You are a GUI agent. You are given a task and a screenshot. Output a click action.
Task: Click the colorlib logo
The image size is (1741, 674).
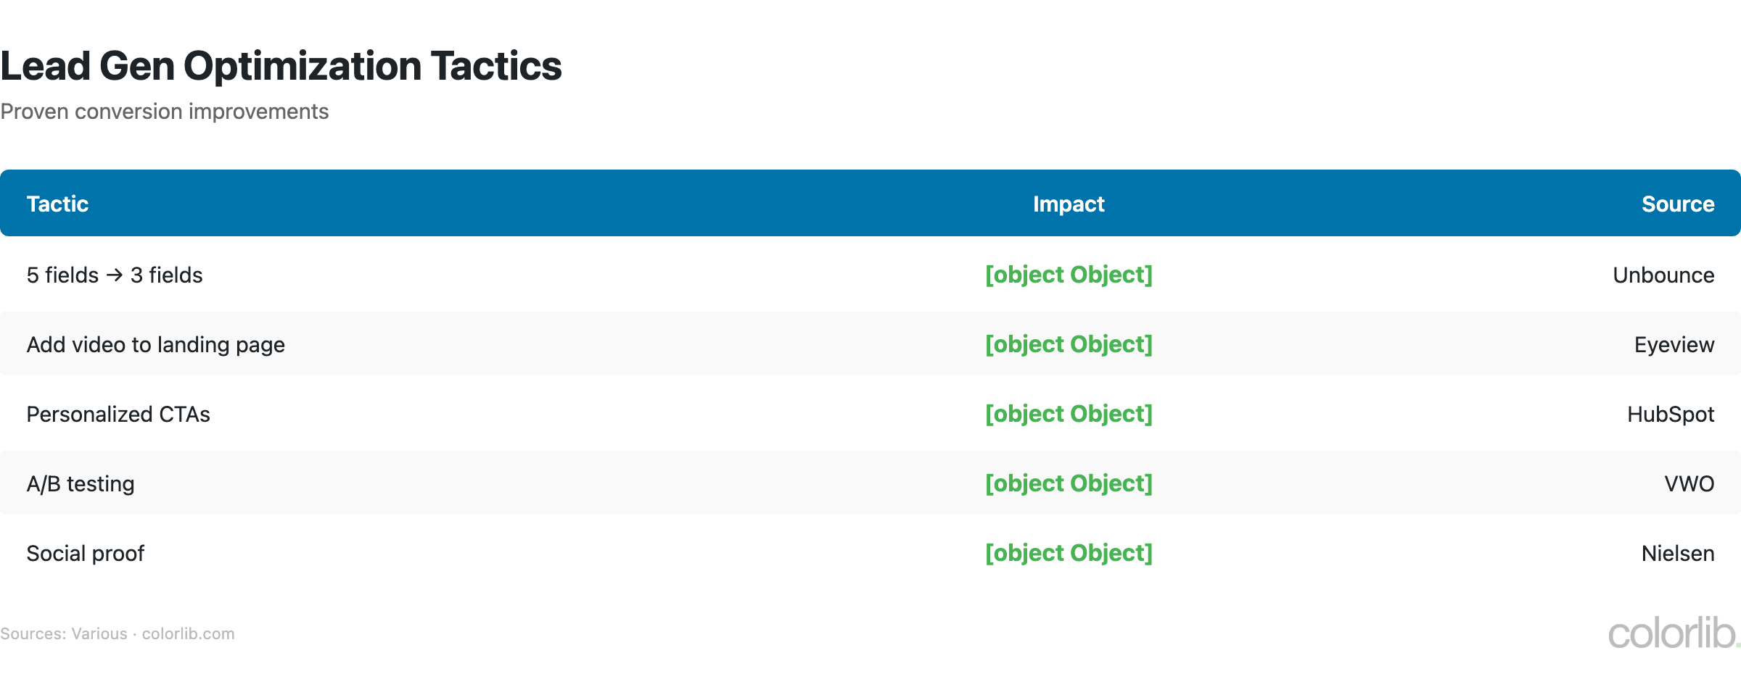click(1673, 633)
